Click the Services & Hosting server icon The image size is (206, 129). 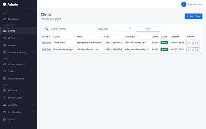(x=5, y=52)
